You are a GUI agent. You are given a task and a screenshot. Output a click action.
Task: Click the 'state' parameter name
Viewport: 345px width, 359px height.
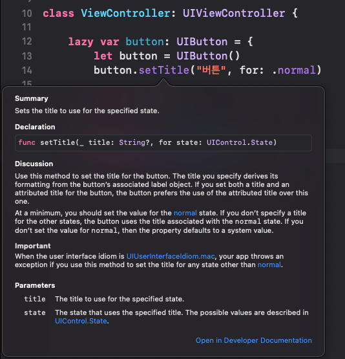click(35, 313)
